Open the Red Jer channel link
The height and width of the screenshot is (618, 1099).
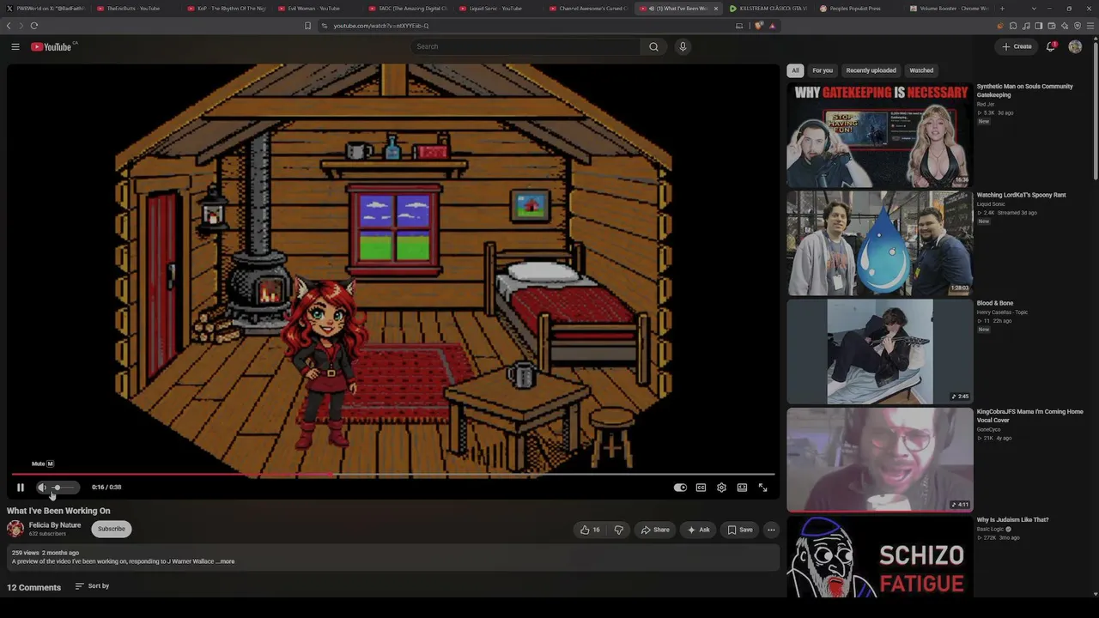coord(986,104)
